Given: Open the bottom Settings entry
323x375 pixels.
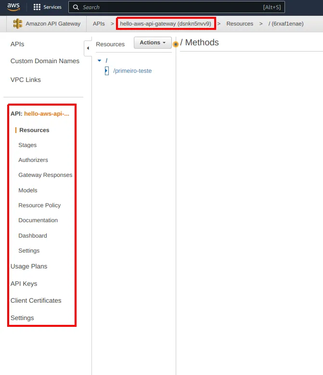Looking at the screenshot, I should 22,318.
